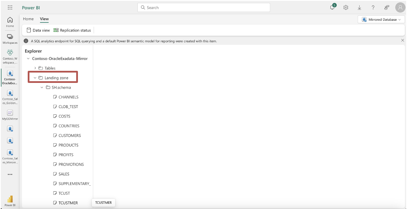This screenshot has height=209, width=407.
Task: Click the CHANNELS file icon
Action: [x=55, y=97]
